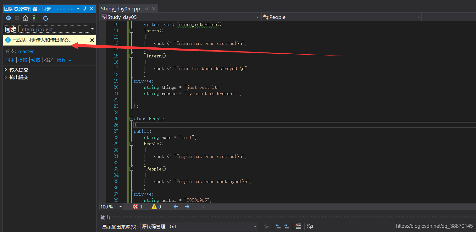Image resolution: width=476 pixels, height=232 pixels.
Task: Click the first private: keyword on line 19
Action: pyautogui.click(x=144, y=81)
